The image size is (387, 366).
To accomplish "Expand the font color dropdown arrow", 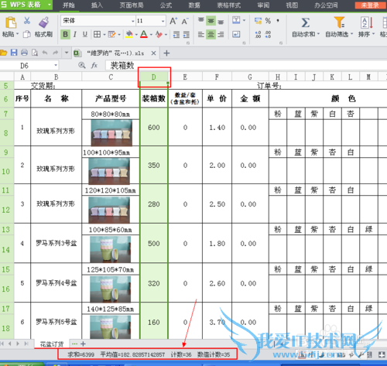I will pos(151,34).
